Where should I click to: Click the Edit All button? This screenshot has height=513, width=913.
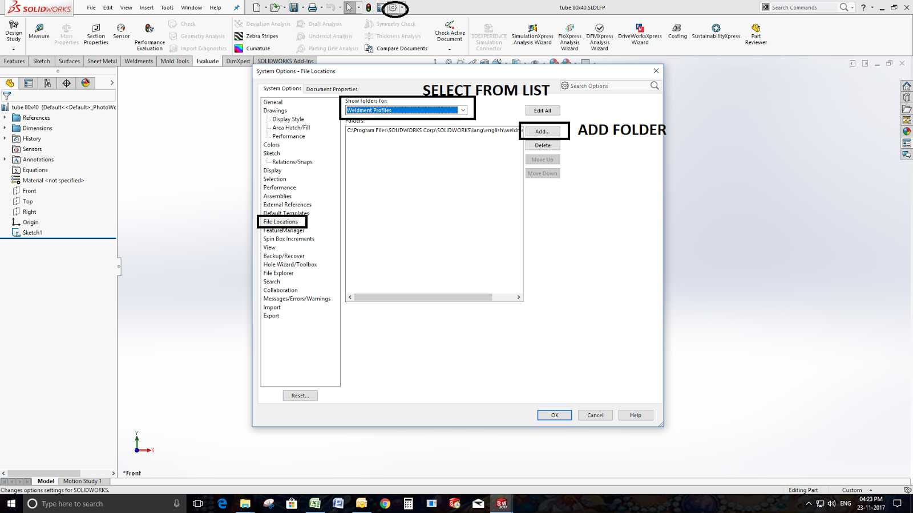pos(542,110)
